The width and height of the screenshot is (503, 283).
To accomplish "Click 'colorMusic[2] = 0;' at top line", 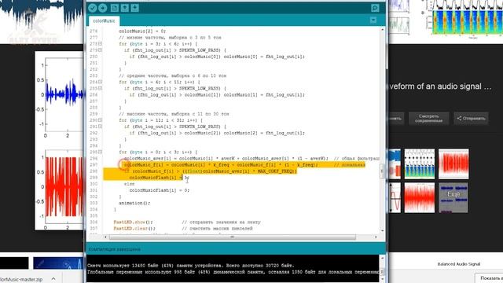I will [x=142, y=31].
